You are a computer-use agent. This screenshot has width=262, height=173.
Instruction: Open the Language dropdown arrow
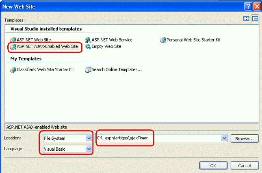(x=89, y=149)
